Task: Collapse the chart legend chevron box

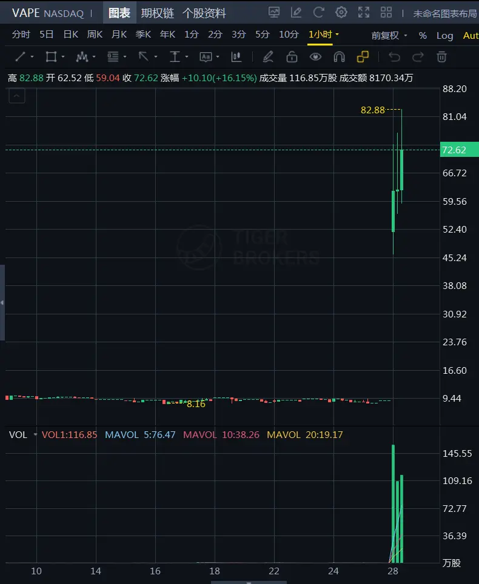Action: tap(17, 96)
